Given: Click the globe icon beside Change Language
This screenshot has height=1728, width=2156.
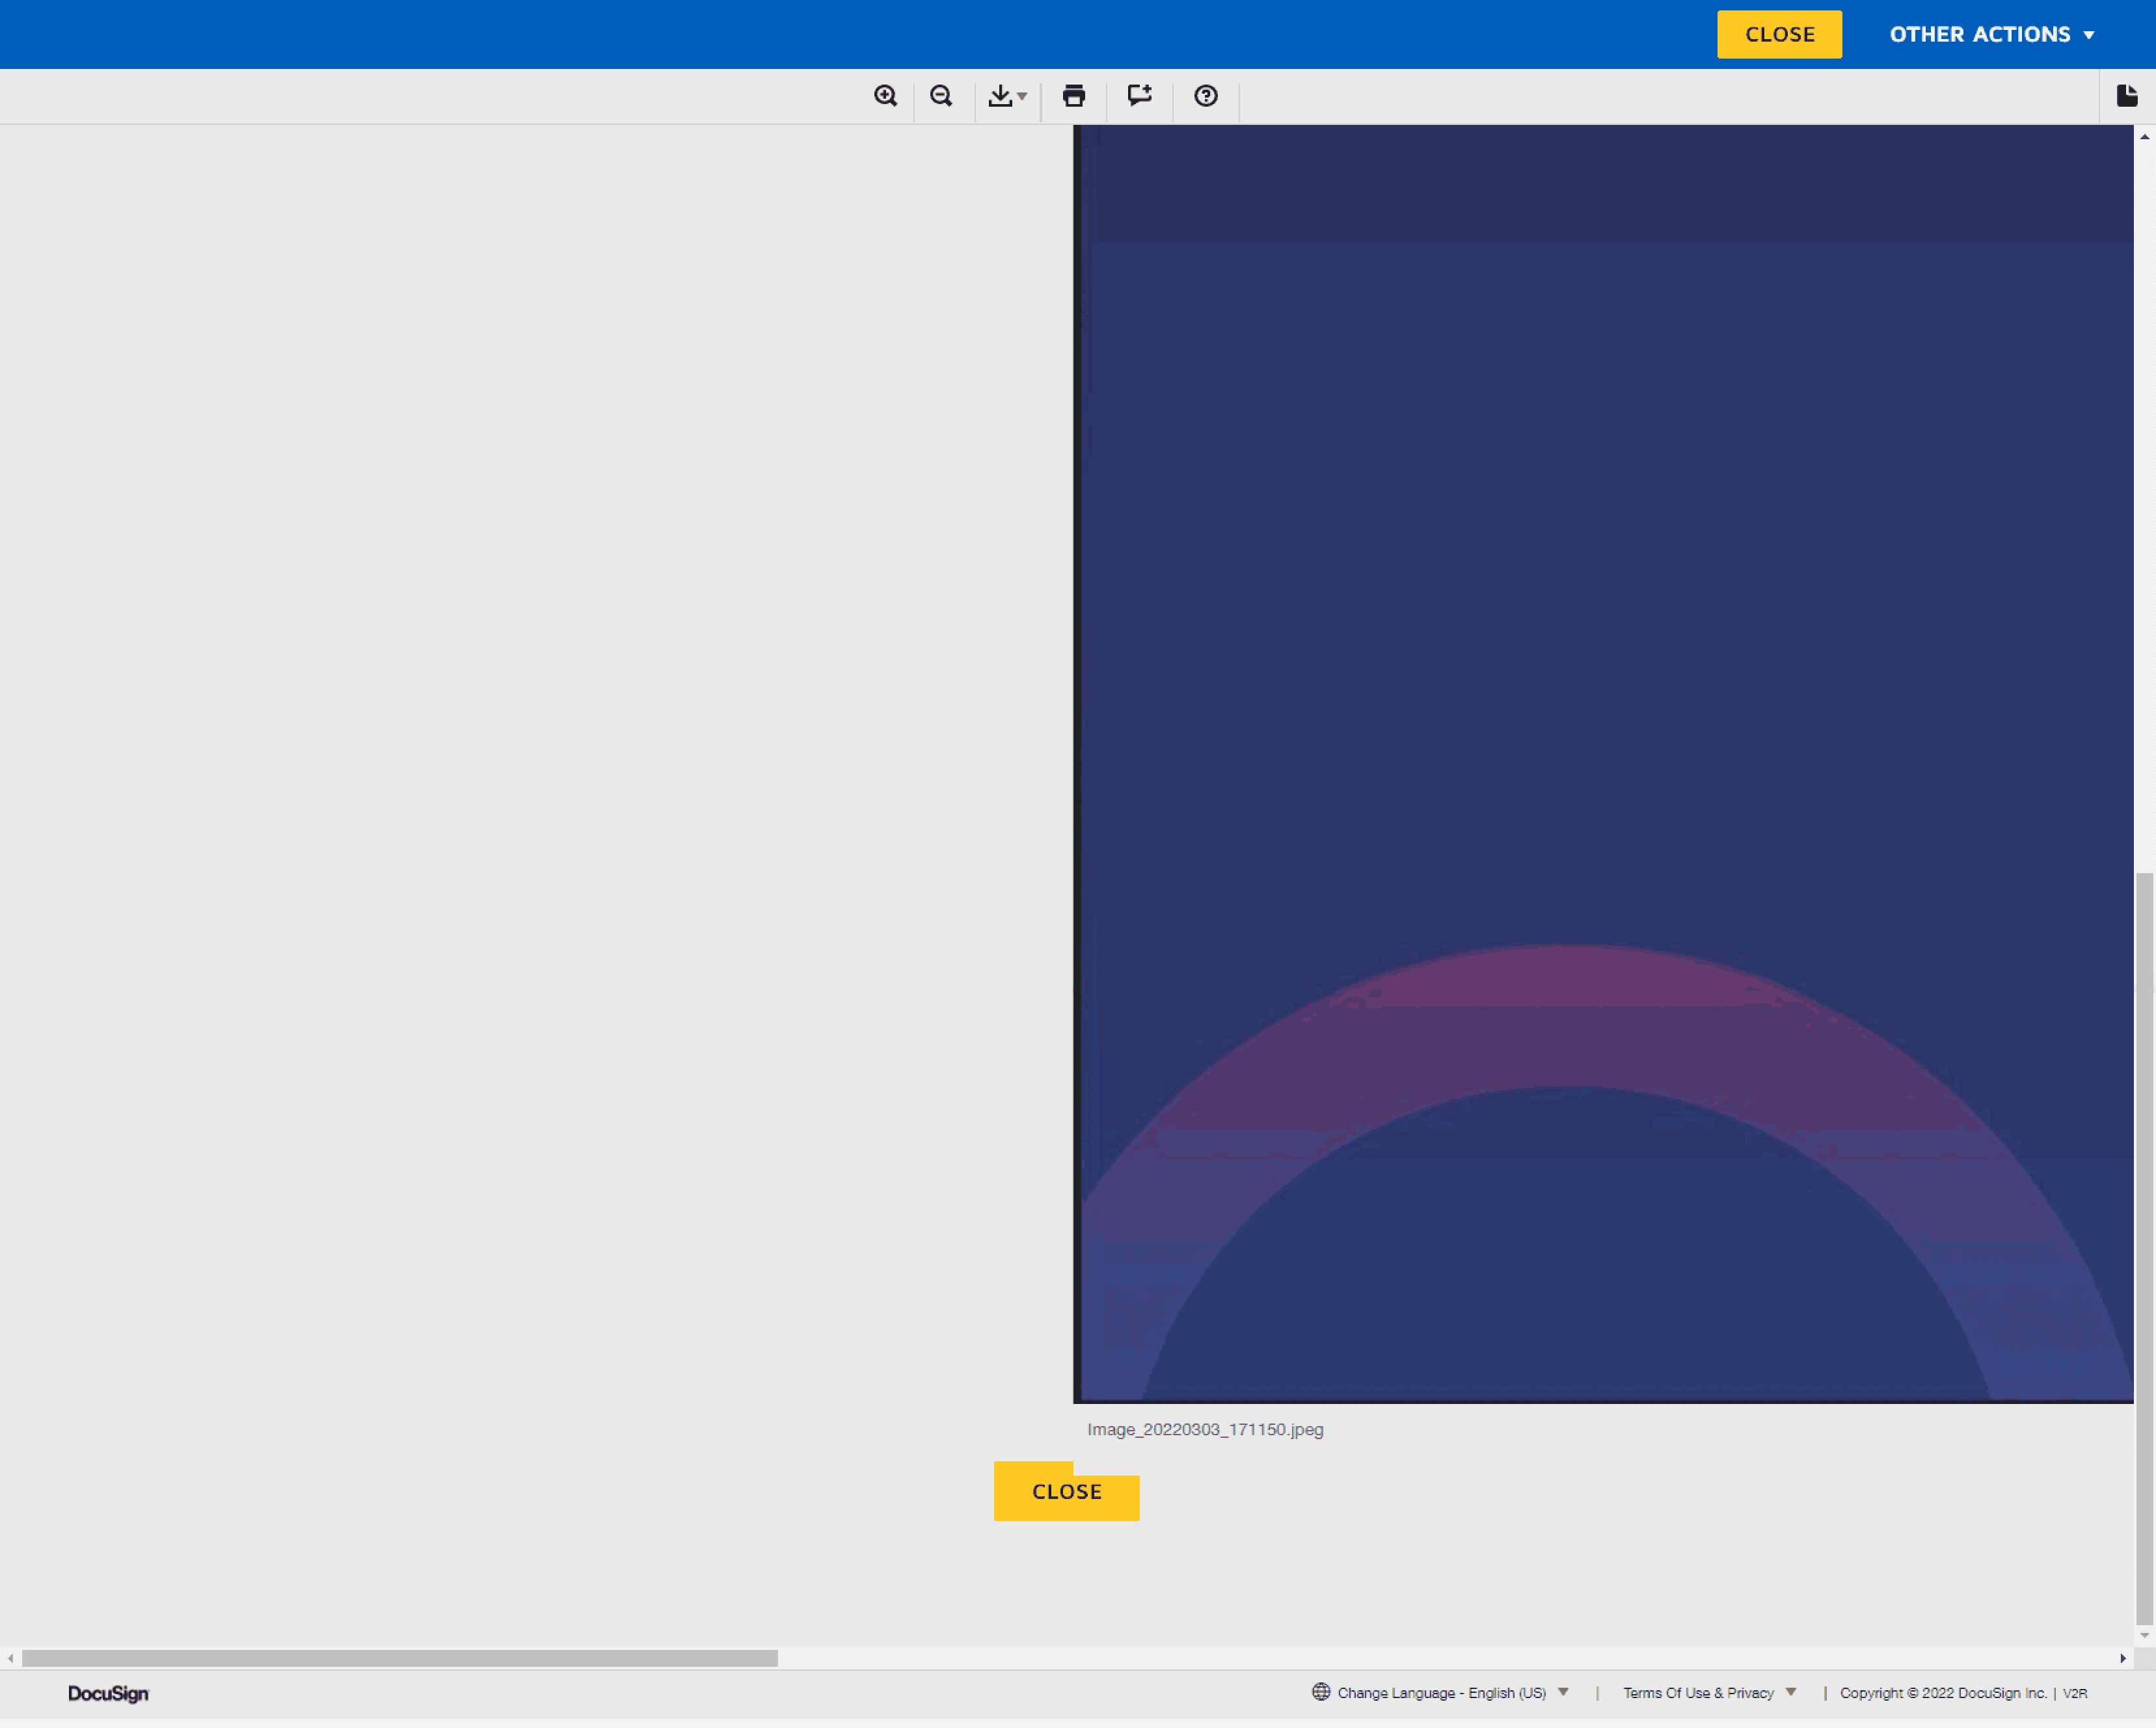Looking at the screenshot, I should pos(1321,1692).
